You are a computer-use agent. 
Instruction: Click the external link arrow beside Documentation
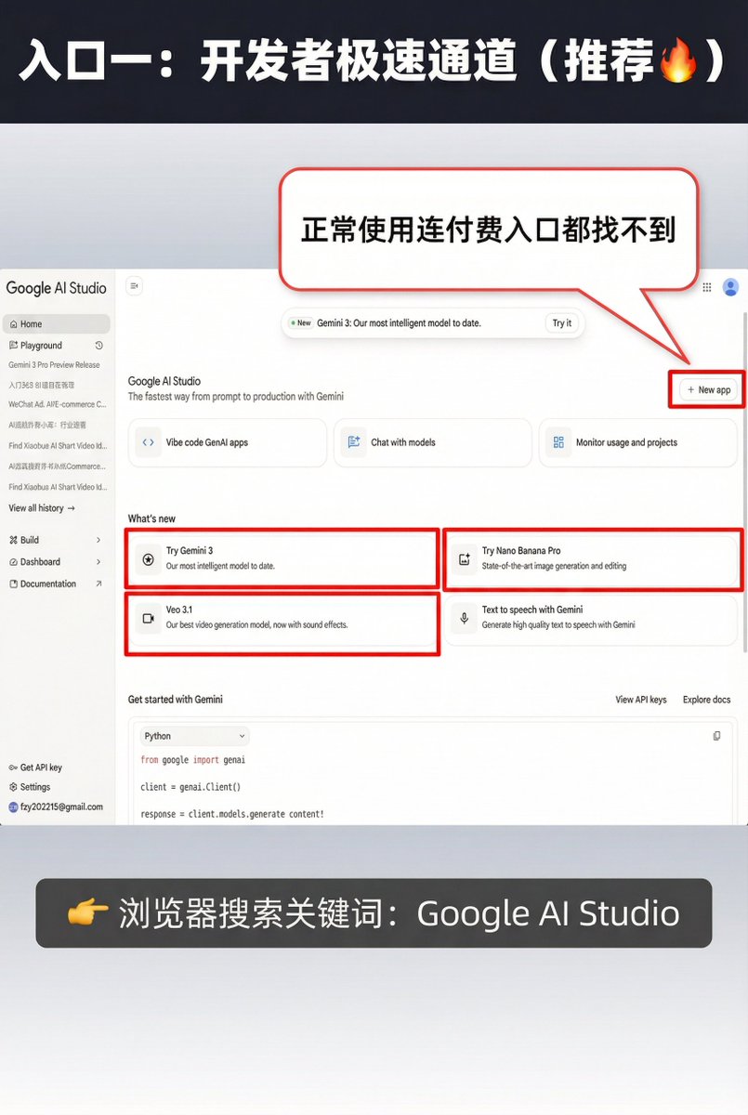pos(98,584)
